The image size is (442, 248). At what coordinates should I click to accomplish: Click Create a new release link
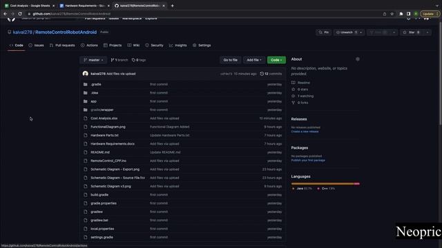[305, 132]
